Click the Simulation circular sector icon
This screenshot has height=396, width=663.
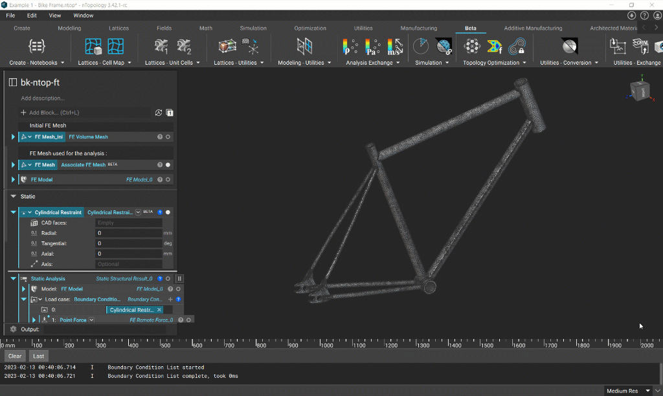pyautogui.click(x=421, y=47)
